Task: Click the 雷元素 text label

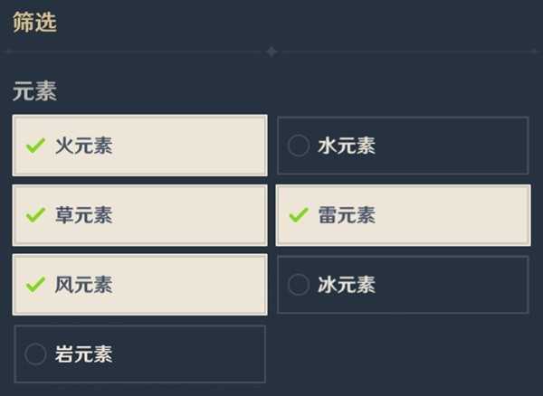Action: pos(347,215)
